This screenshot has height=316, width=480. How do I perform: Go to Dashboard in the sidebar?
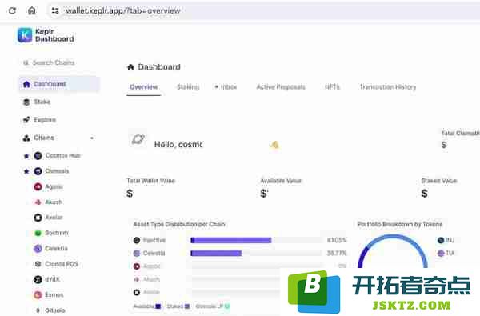click(59, 84)
